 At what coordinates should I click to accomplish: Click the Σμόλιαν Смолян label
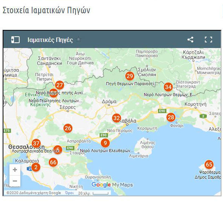[147, 72]
